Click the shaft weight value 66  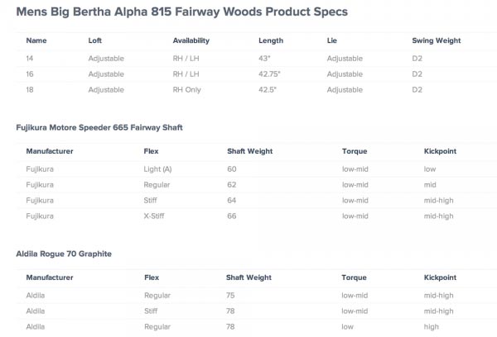click(231, 216)
